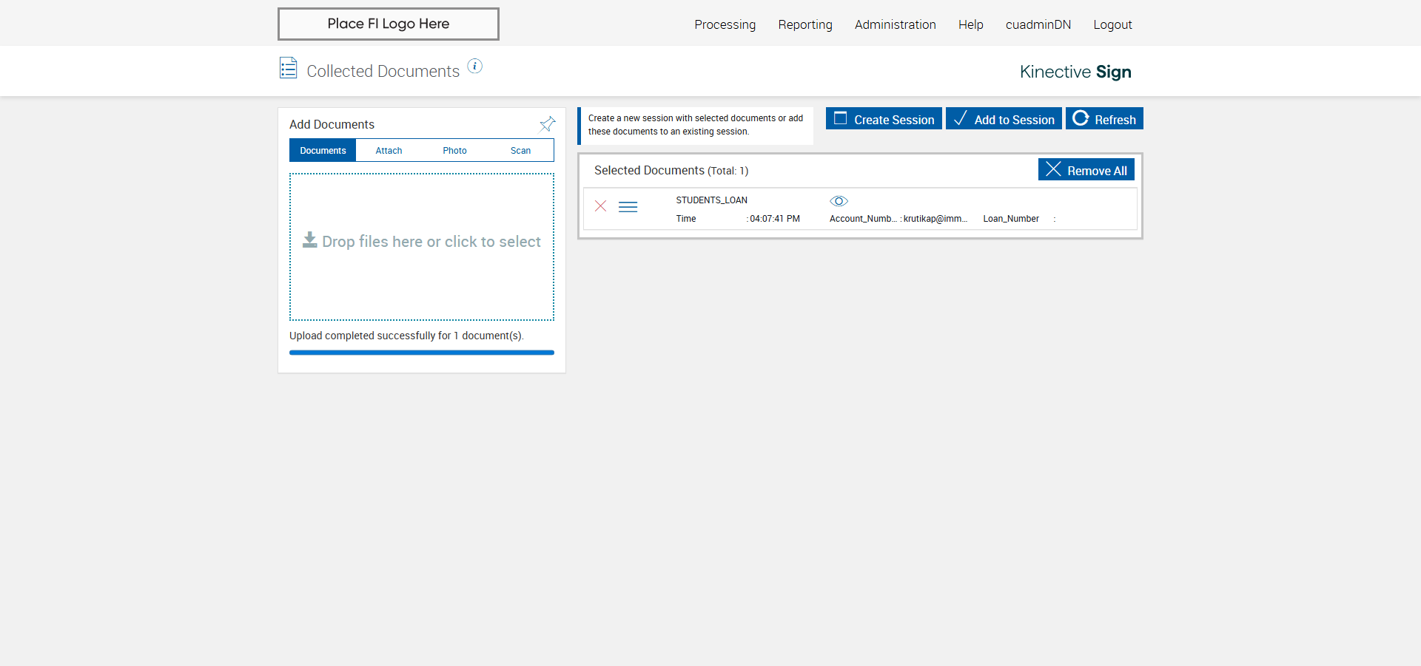Click Create Session button

(x=884, y=119)
